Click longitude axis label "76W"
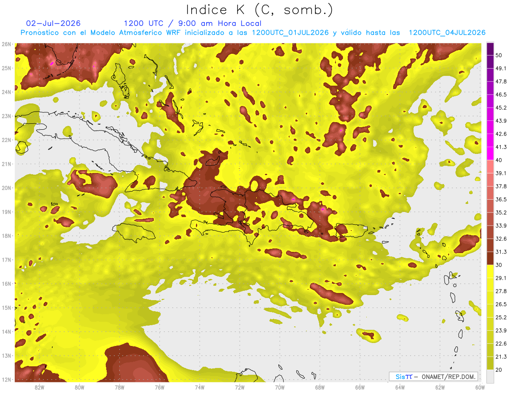The image size is (510, 393). coord(159,387)
